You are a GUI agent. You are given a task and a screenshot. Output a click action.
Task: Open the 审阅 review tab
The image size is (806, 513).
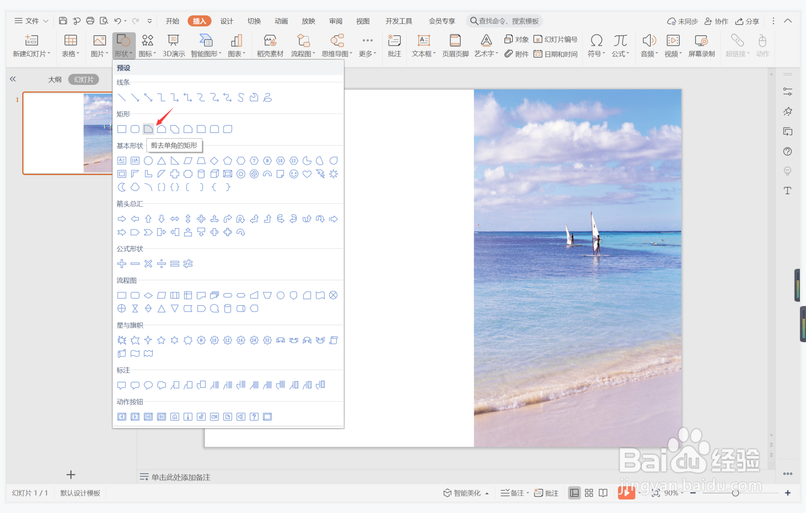(335, 21)
